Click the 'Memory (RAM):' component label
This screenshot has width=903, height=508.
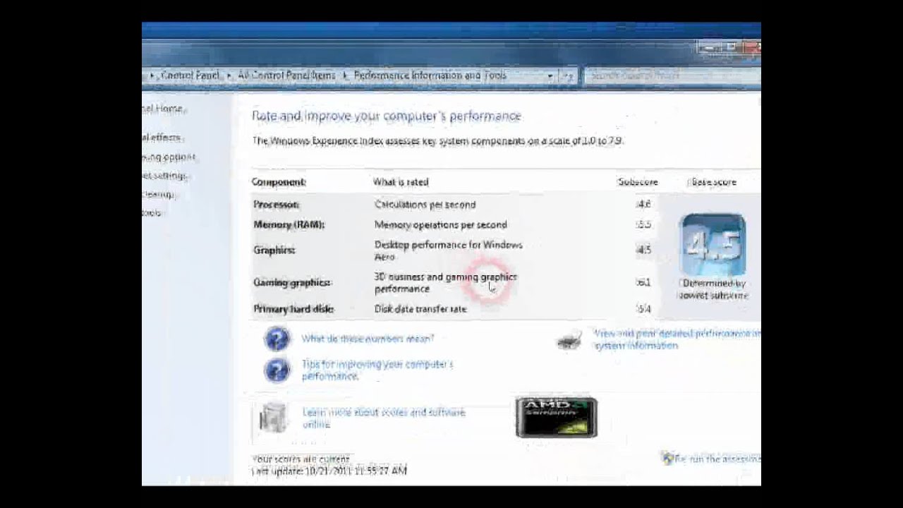(x=289, y=224)
